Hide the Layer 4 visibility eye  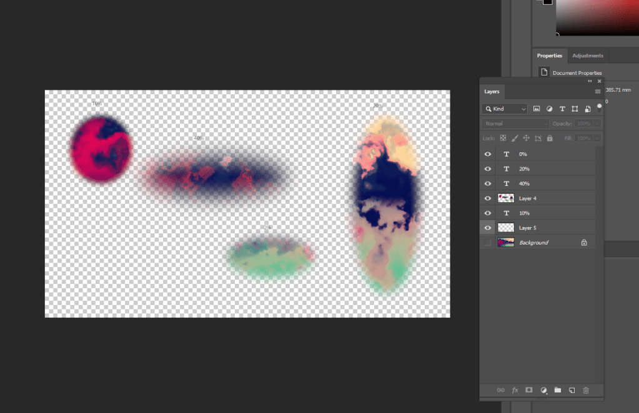[488, 198]
